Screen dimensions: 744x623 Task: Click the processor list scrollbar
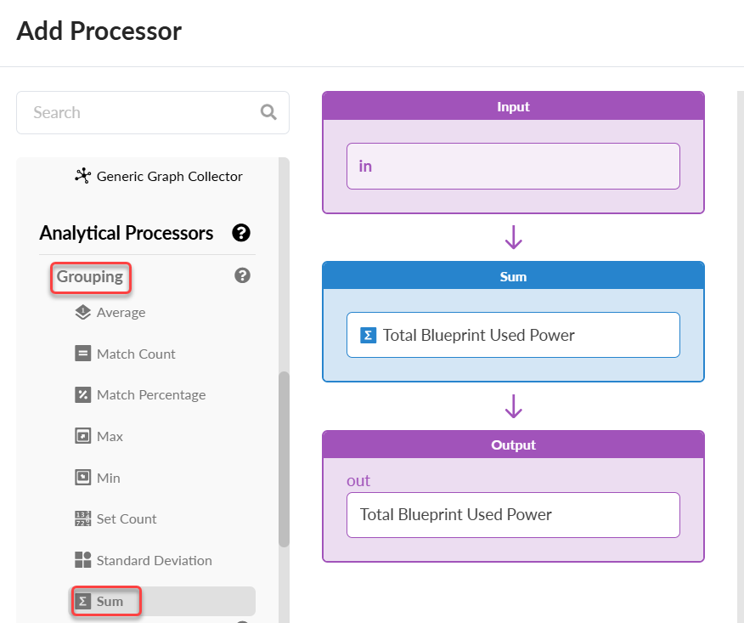284,459
